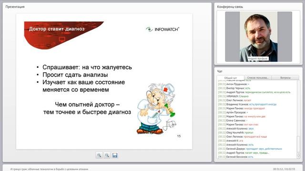Image resolution: width=305 pixels, height=171 pixels.
Task: Click the Презентация panel title
Action: point(15,7)
